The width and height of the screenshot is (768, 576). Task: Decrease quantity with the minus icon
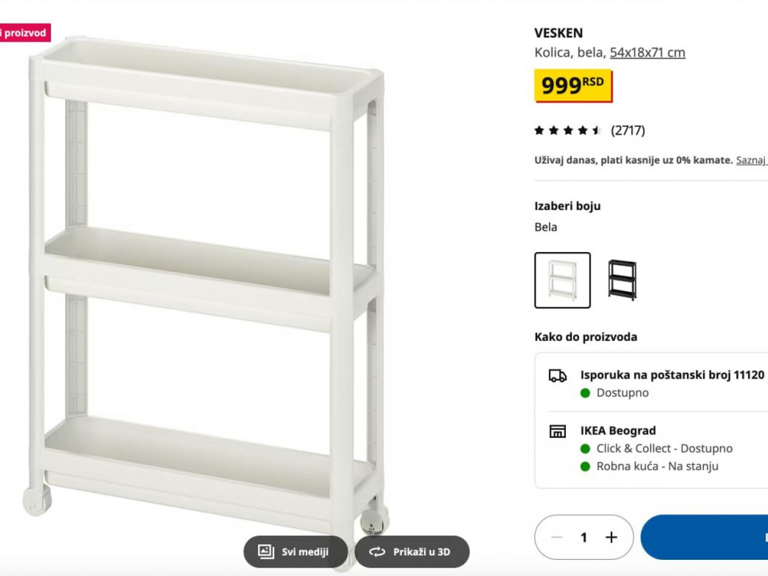[x=557, y=537]
